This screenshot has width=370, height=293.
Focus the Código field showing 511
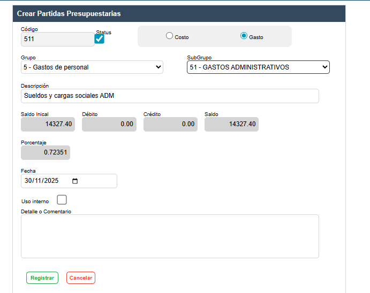tap(57, 39)
